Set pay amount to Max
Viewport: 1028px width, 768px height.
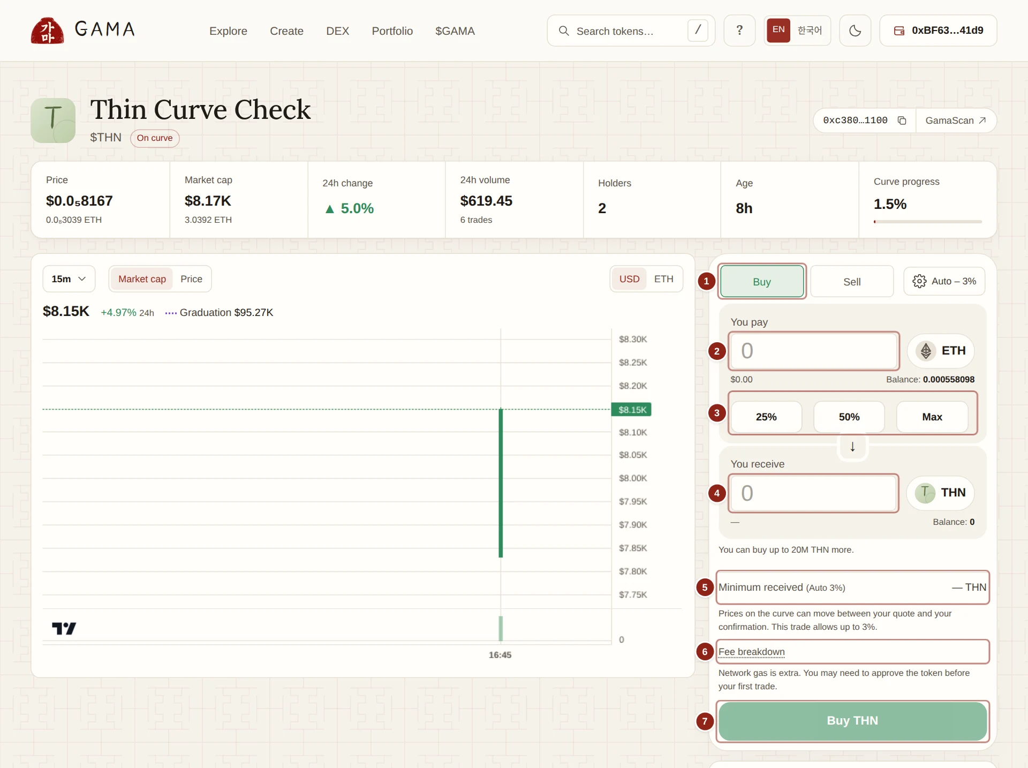[x=932, y=417]
